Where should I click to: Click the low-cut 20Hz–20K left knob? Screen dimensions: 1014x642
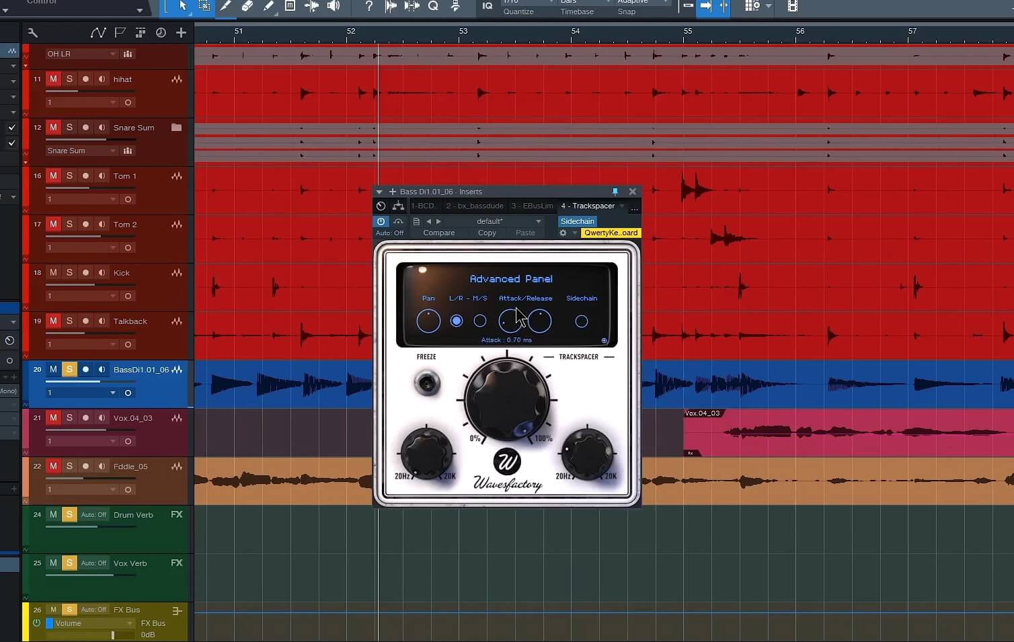[426, 452]
